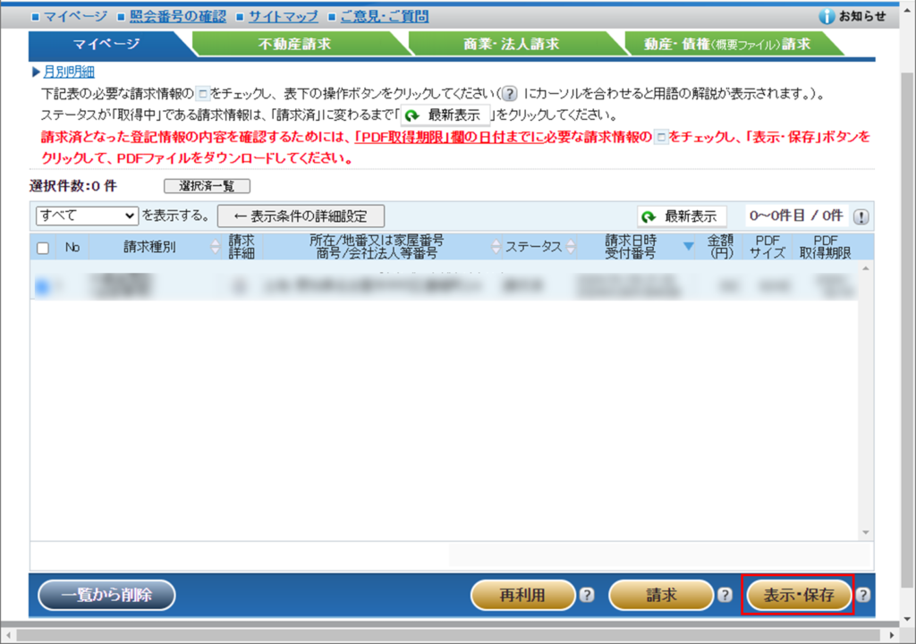Screen dimensions: 916x644
Task: Click exclamation icon next to item count
Action: click(861, 216)
